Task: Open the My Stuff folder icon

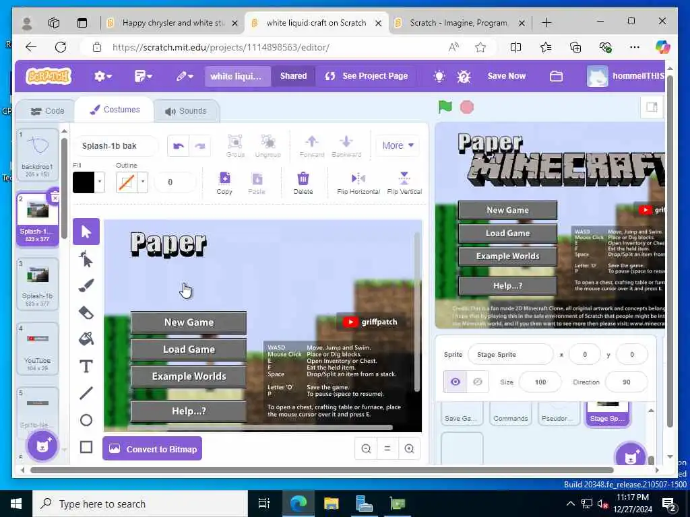Action: point(556,76)
